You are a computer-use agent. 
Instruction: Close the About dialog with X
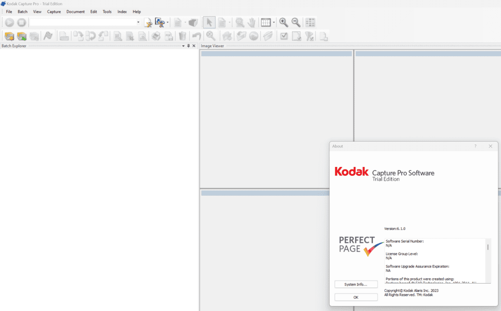pyautogui.click(x=490, y=146)
